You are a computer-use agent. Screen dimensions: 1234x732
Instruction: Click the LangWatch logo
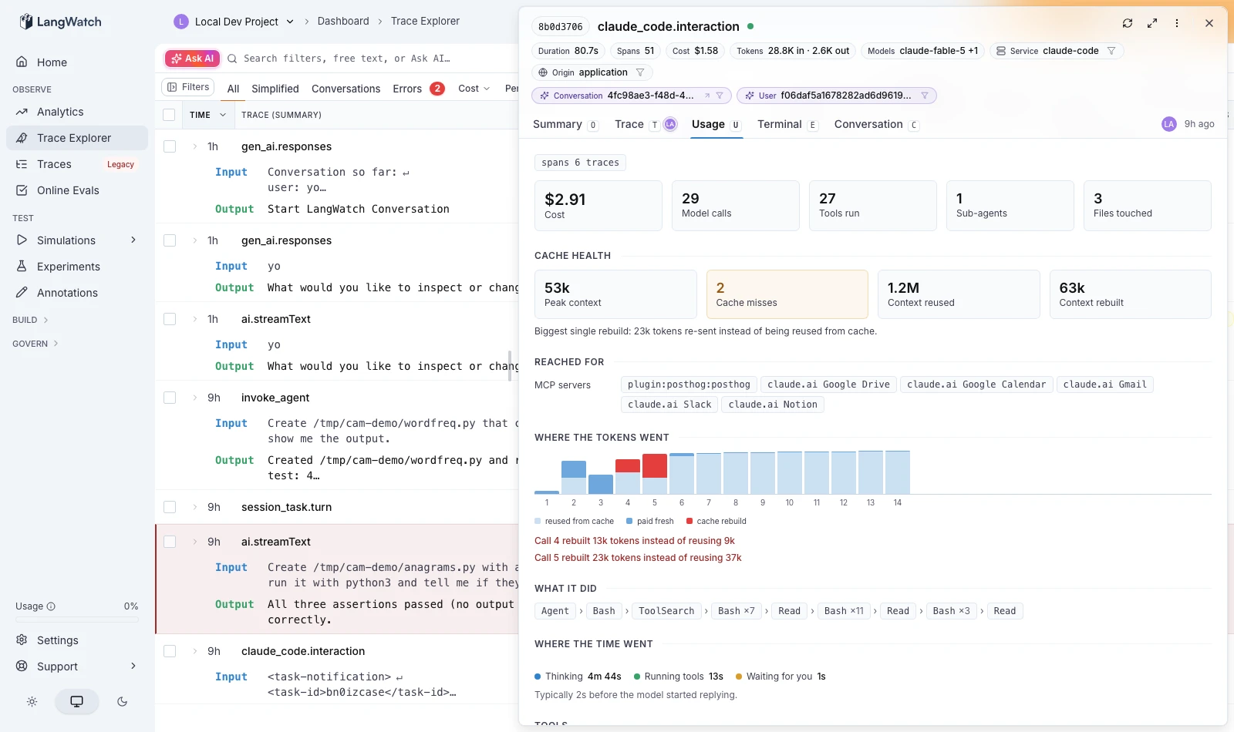pos(60,22)
